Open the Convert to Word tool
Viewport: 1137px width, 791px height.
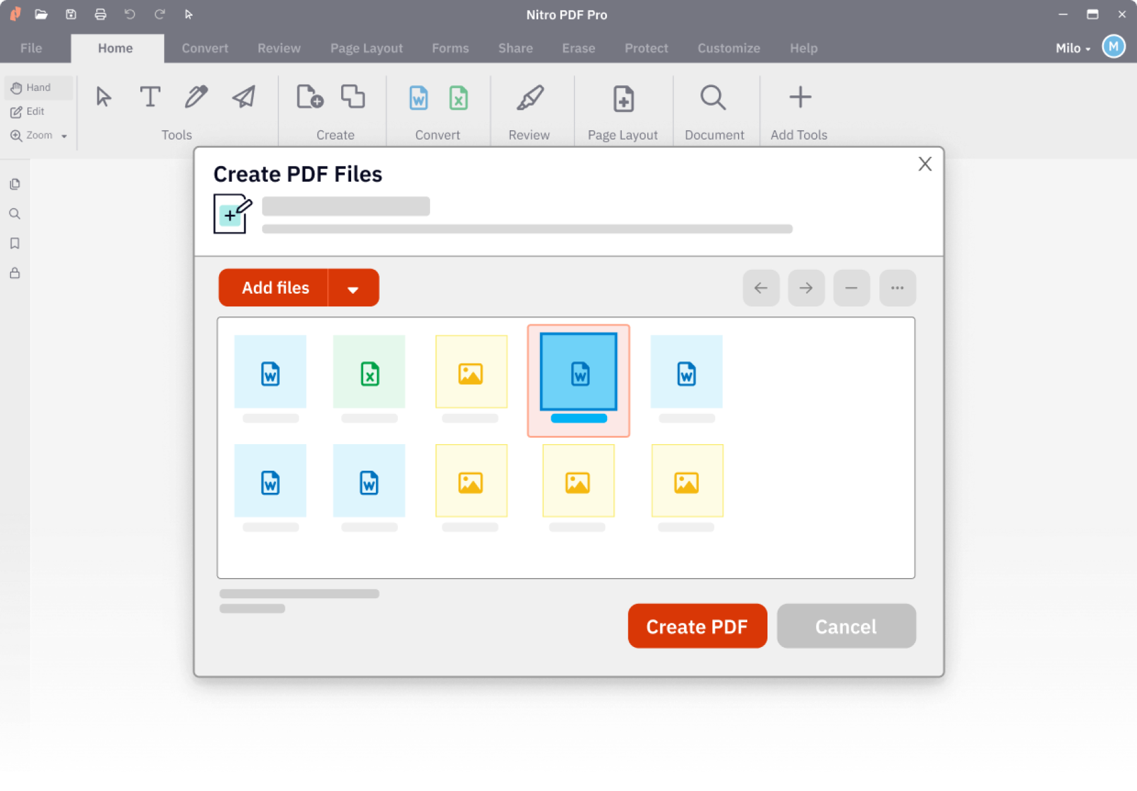point(418,98)
